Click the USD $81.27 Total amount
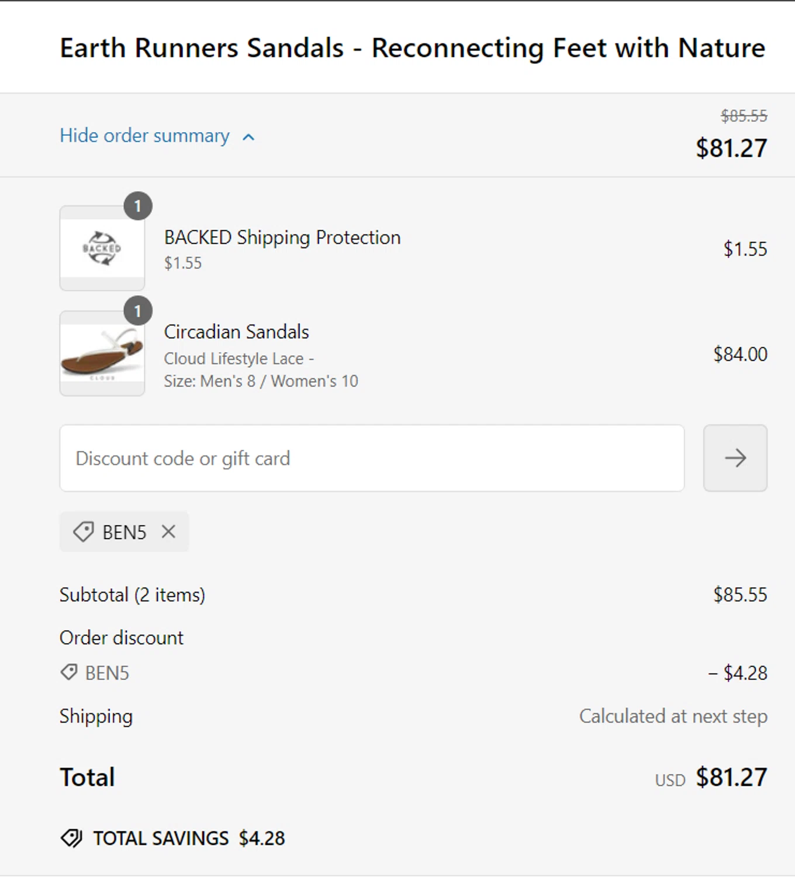The height and width of the screenshot is (877, 795). coord(711,778)
